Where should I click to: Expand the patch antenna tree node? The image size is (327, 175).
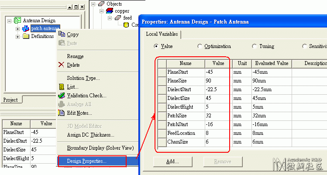click(18, 29)
